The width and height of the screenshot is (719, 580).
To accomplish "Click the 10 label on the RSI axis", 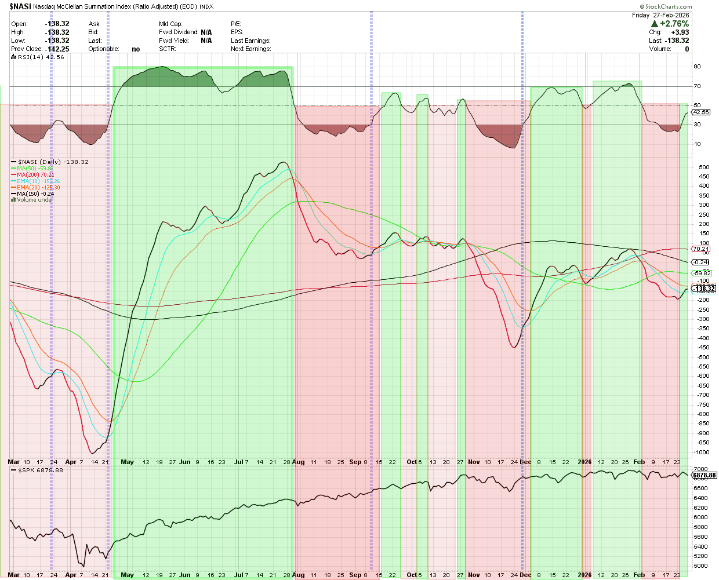I will (x=697, y=144).
